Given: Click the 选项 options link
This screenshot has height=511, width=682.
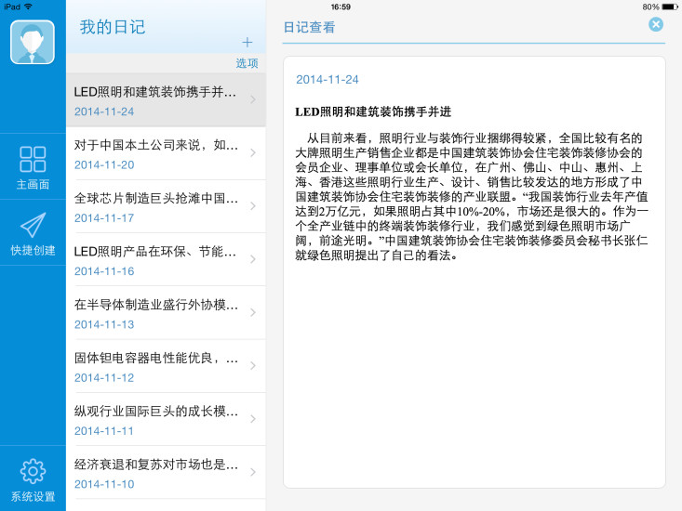Looking at the screenshot, I should (247, 63).
